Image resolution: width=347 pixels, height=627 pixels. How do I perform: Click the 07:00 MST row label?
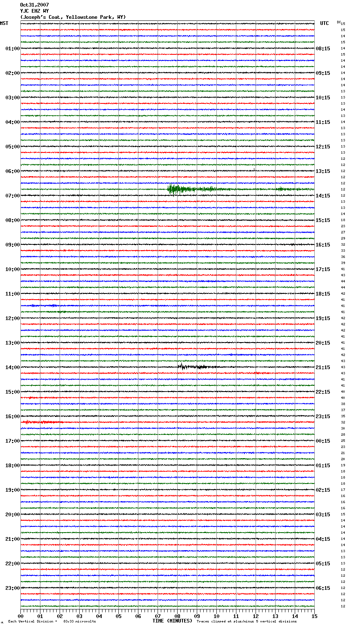pos(13,196)
